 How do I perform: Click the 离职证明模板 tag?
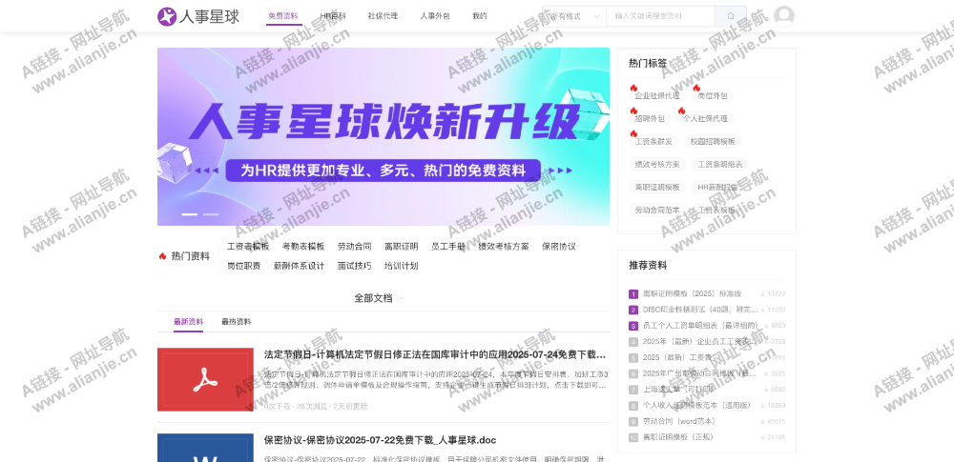pos(657,188)
